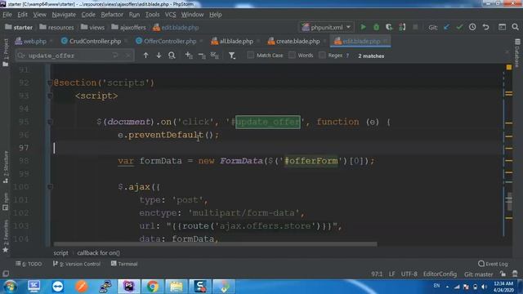Clear the search field text
The height and width of the screenshot is (294, 523).
[x=128, y=56]
